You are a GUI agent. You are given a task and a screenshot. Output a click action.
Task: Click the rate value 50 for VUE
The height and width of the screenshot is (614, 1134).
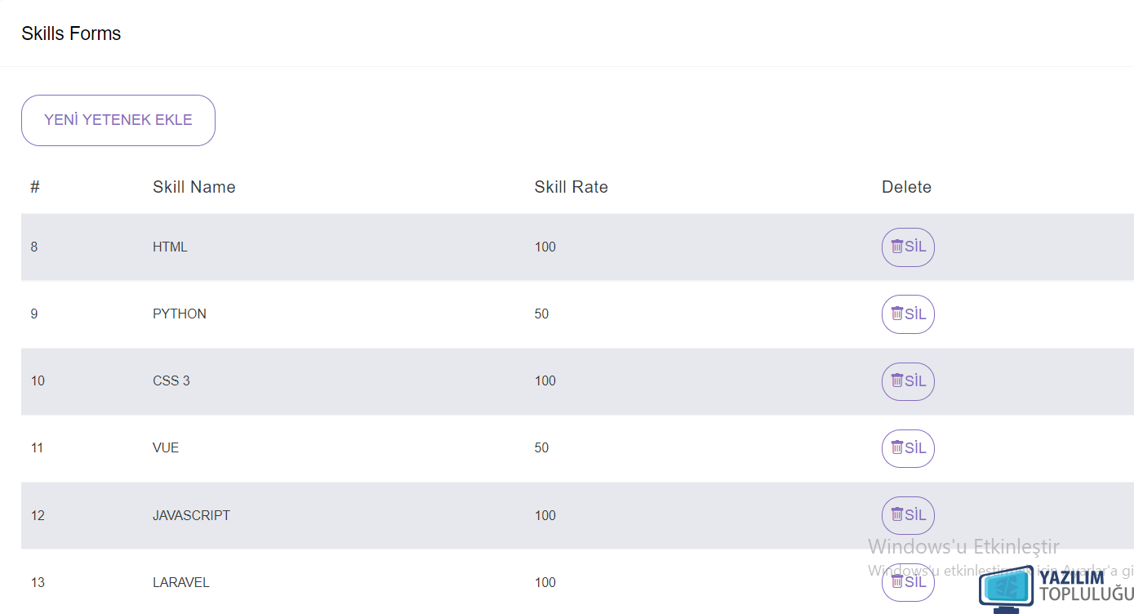(x=542, y=447)
